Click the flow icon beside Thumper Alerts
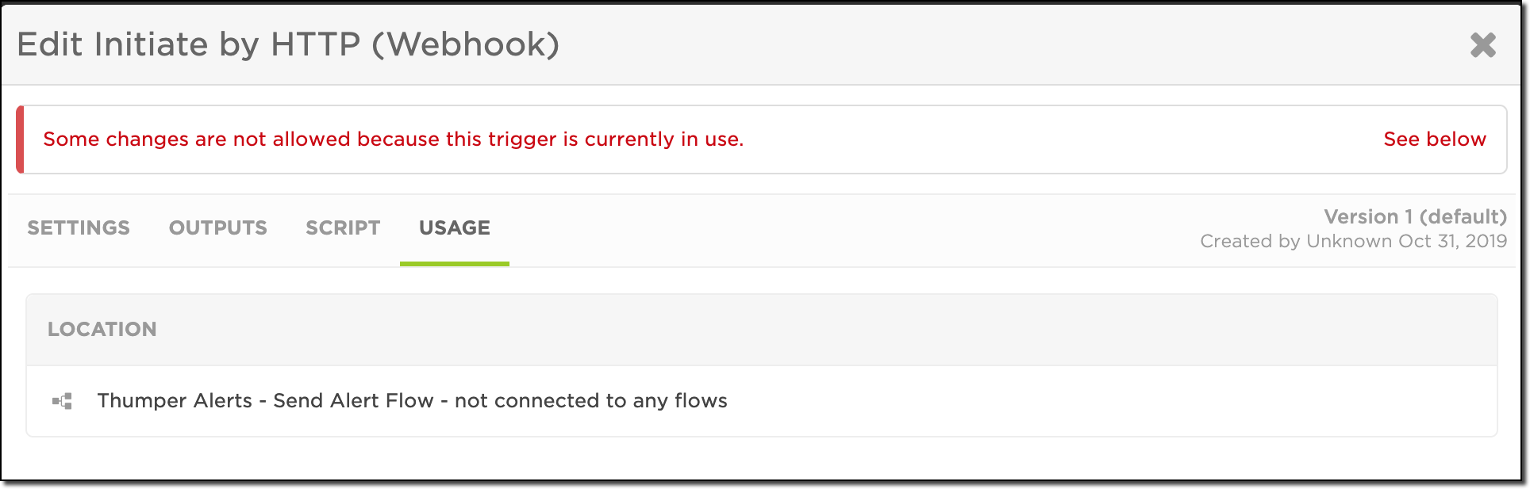 pos(62,401)
